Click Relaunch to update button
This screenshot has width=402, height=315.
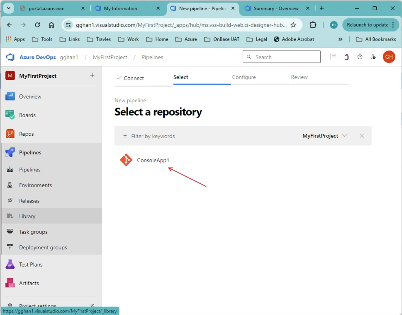[370, 25]
